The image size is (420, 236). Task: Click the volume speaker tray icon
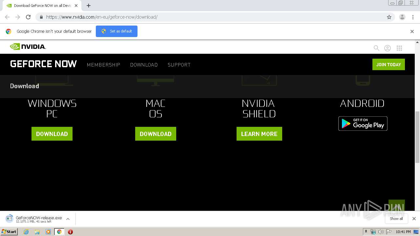[x=381, y=232]
